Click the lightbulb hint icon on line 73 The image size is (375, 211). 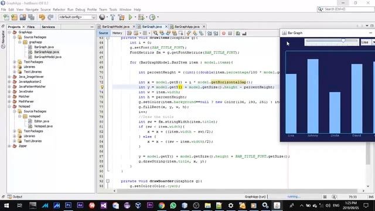click(102, 87)
